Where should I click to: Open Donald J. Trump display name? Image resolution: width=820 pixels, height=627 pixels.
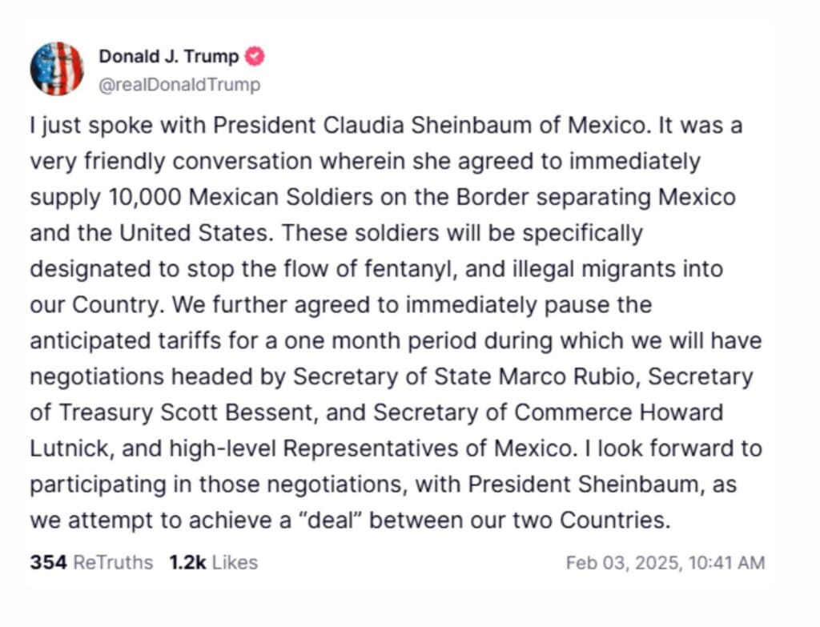pyautogui.click(x=168, y=57)
